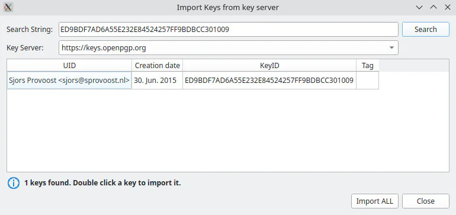Close the dialog with the X icon

(x=448, y=7)
